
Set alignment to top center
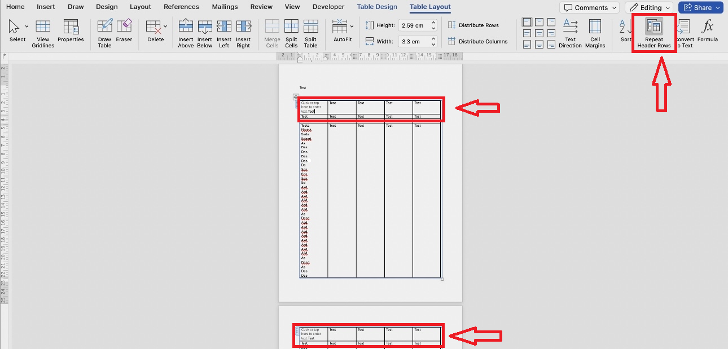(539, 22)
